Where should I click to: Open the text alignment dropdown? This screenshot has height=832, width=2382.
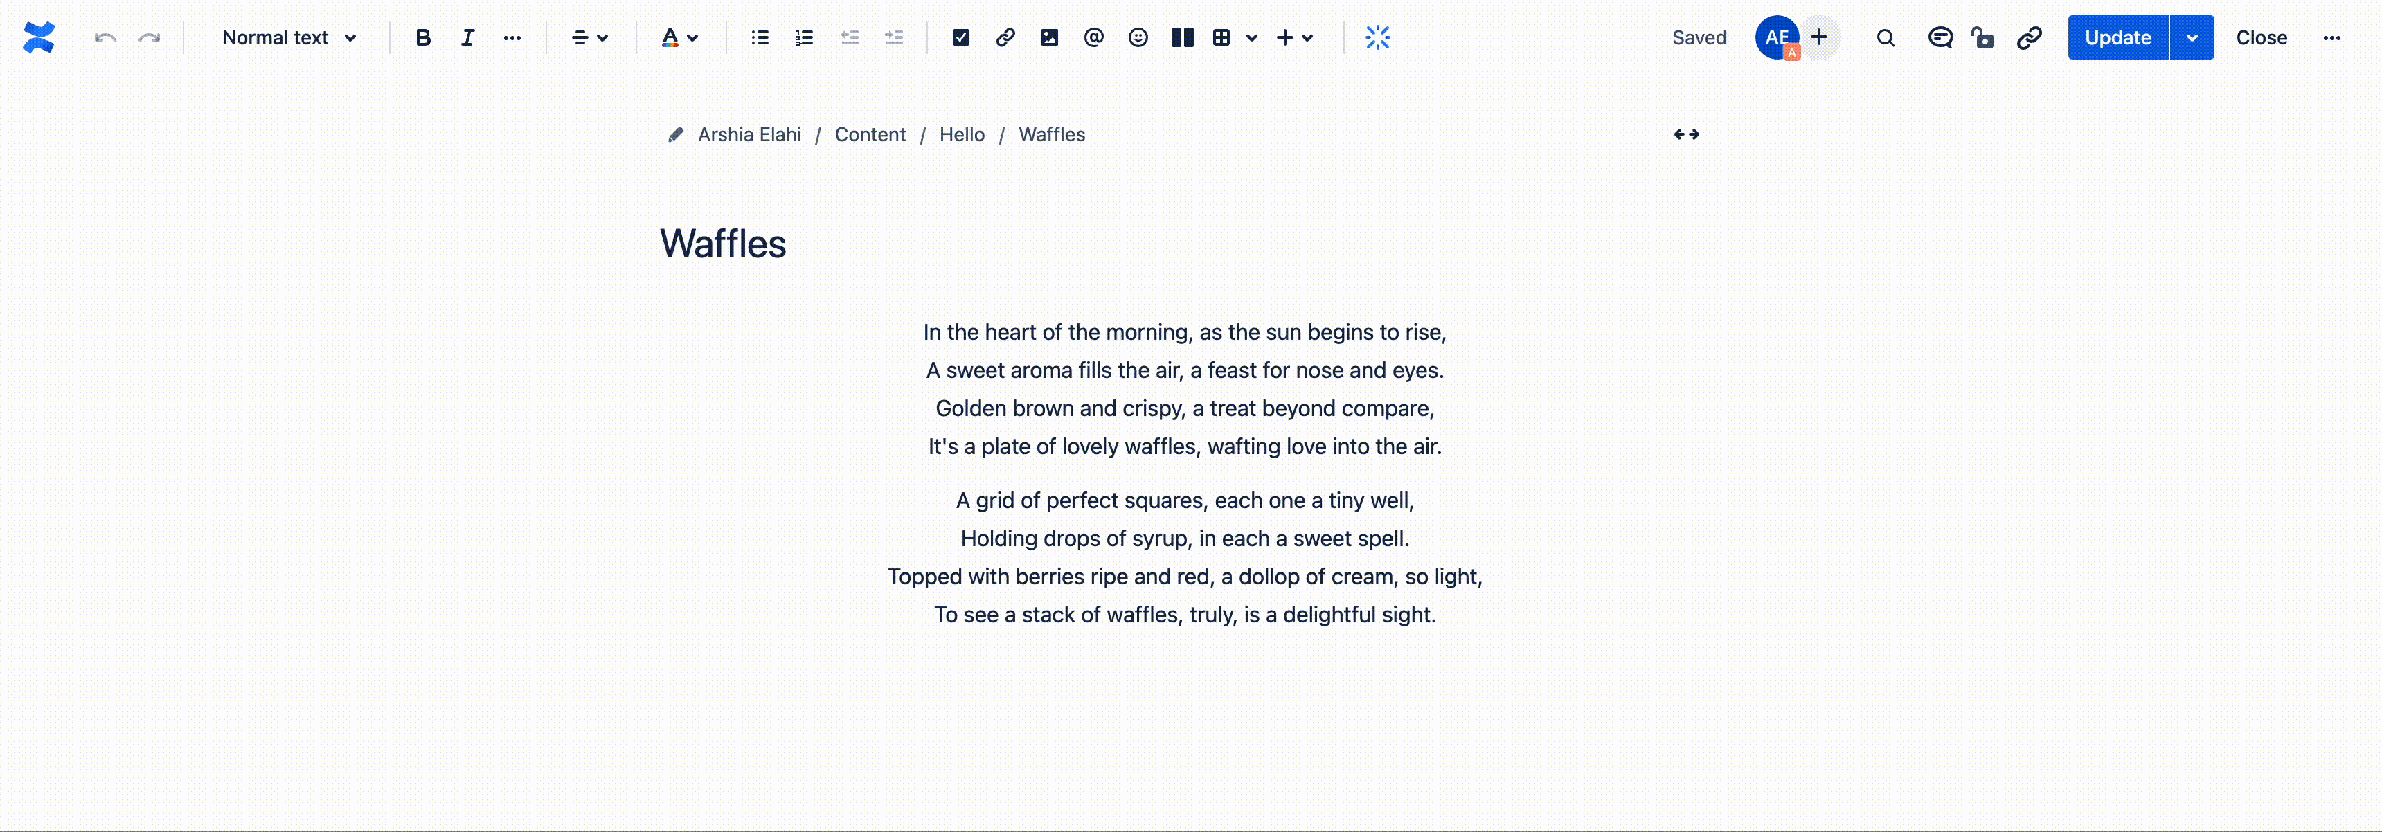[589, 38]
